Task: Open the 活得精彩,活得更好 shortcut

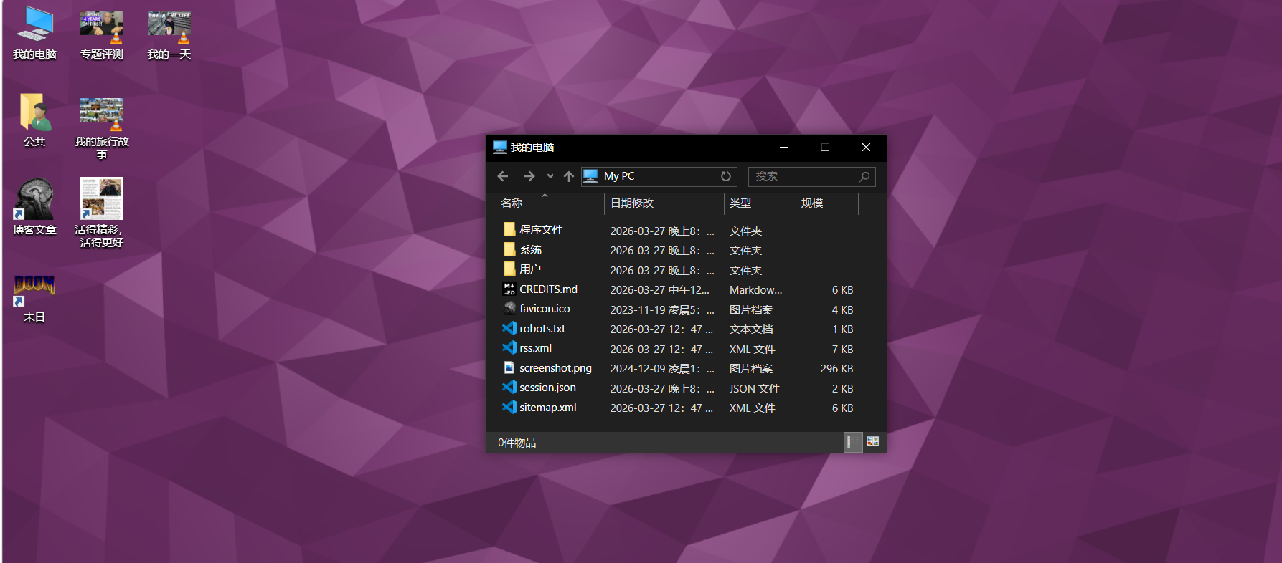Action: point(102,213)
